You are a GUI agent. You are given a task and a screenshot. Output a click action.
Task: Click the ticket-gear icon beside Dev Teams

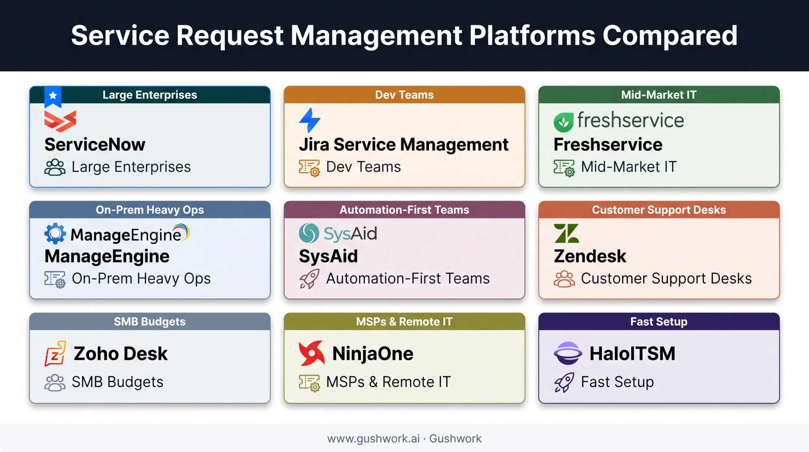tap(309, 168)
